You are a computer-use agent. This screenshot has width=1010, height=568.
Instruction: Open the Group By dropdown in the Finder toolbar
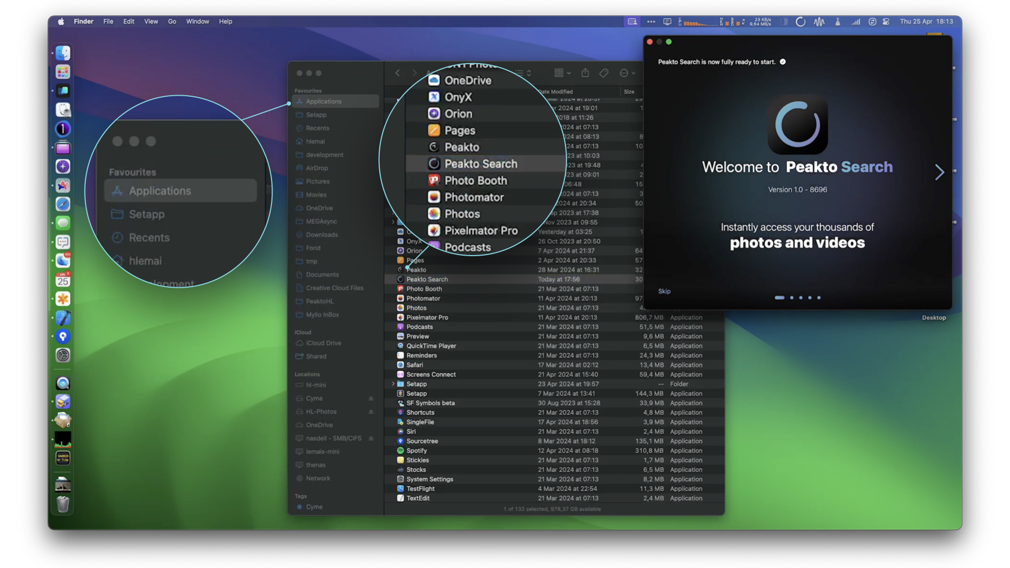pos(562,73)
